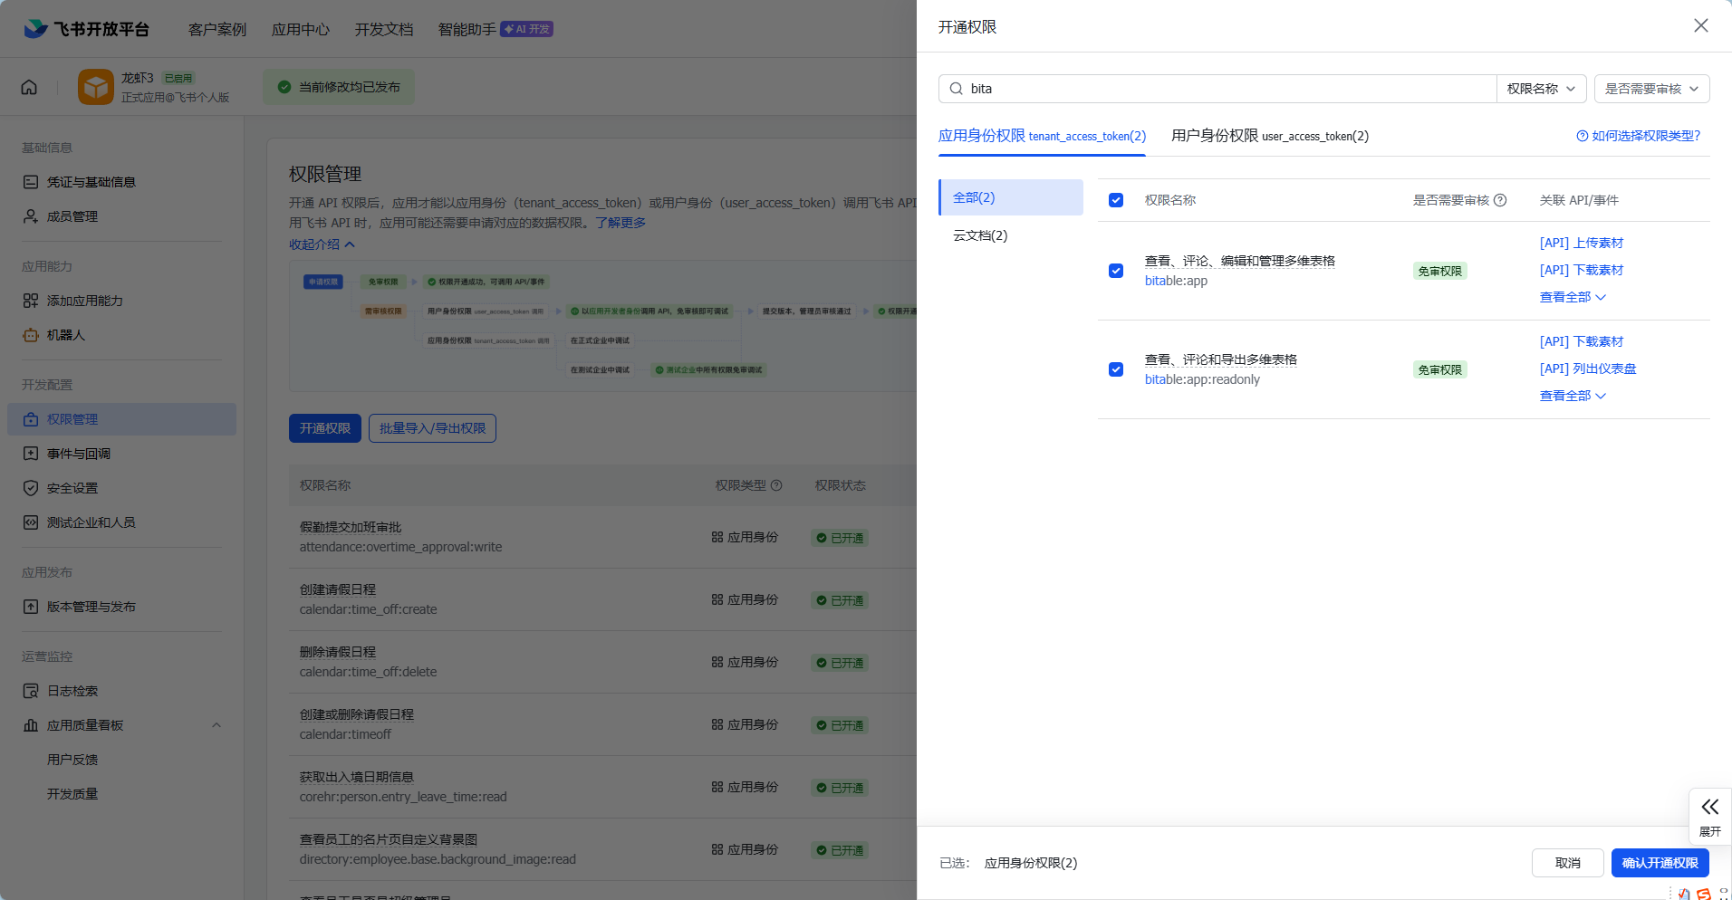Uncheck the bitable:app permission checkbox

[x=1116, y=271]
